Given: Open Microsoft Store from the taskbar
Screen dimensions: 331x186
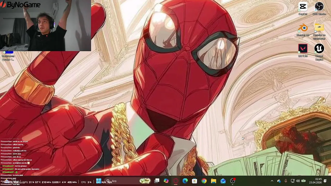Looking at the screenshot, I should pos(194,181).
